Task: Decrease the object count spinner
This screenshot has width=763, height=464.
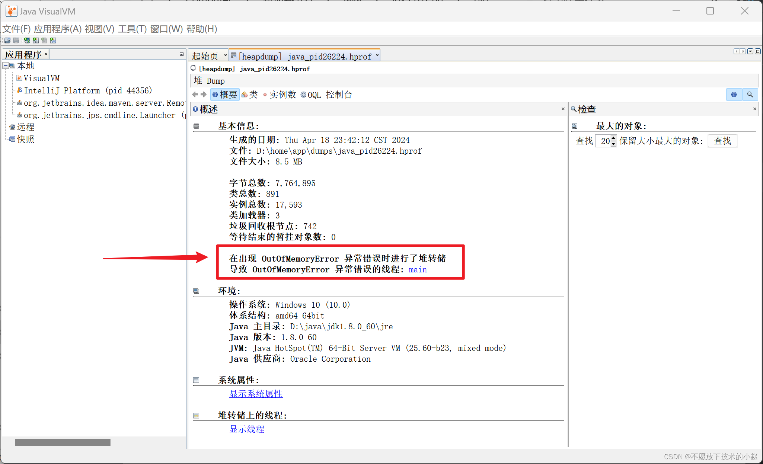Action: pyautogui.click(x=613, y=144)
